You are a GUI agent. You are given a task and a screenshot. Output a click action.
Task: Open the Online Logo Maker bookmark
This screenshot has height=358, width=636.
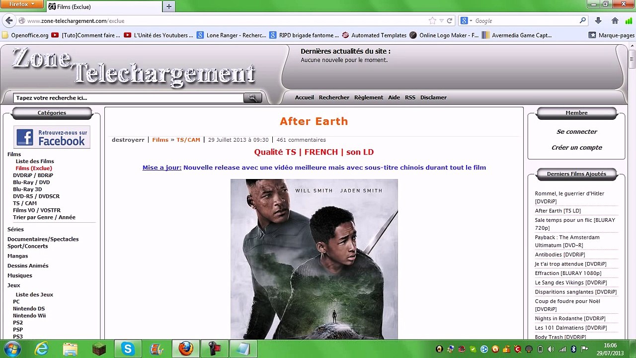click(x=444, y=35)
